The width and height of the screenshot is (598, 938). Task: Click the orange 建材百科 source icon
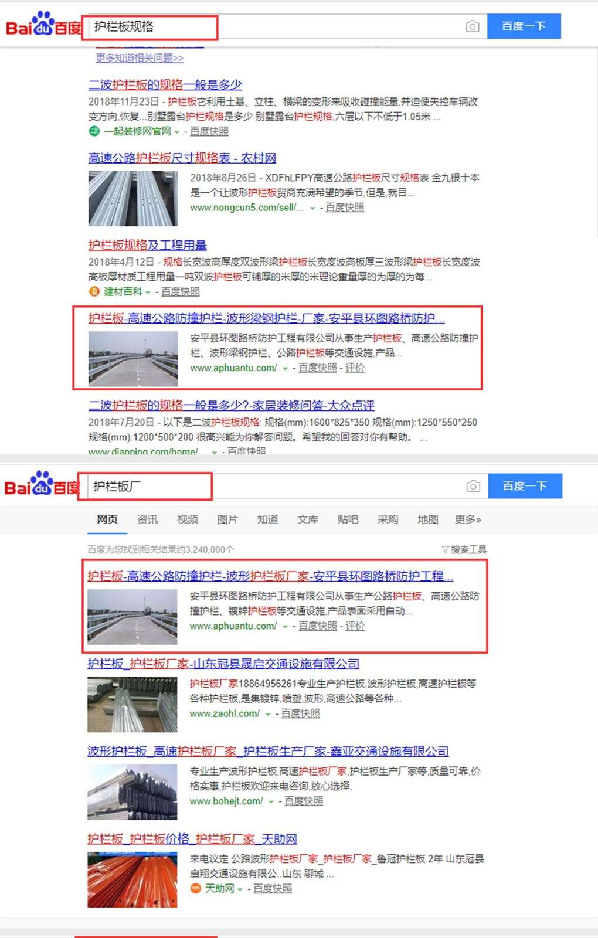click(94, 291)
